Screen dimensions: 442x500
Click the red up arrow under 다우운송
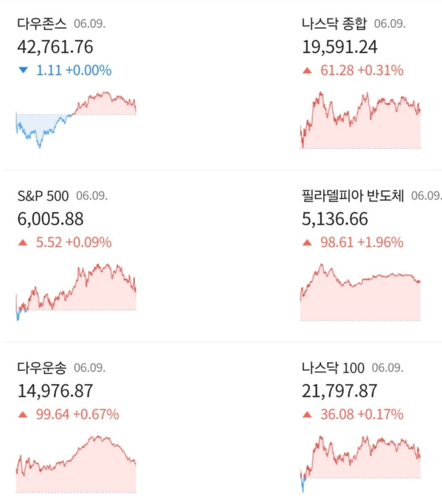point(23,414)
